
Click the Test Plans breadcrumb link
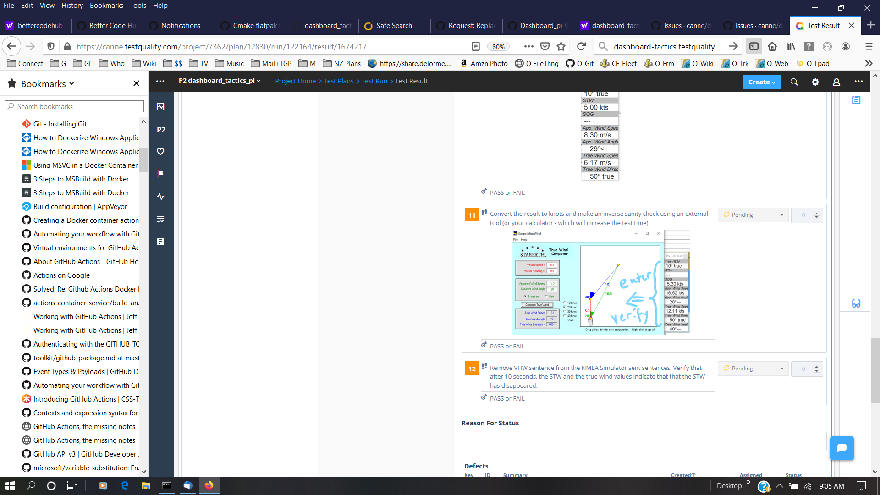[x=338, y=81]
